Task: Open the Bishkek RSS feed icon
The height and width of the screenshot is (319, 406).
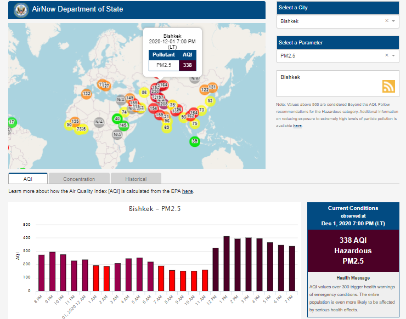Action: coord(388,86)
